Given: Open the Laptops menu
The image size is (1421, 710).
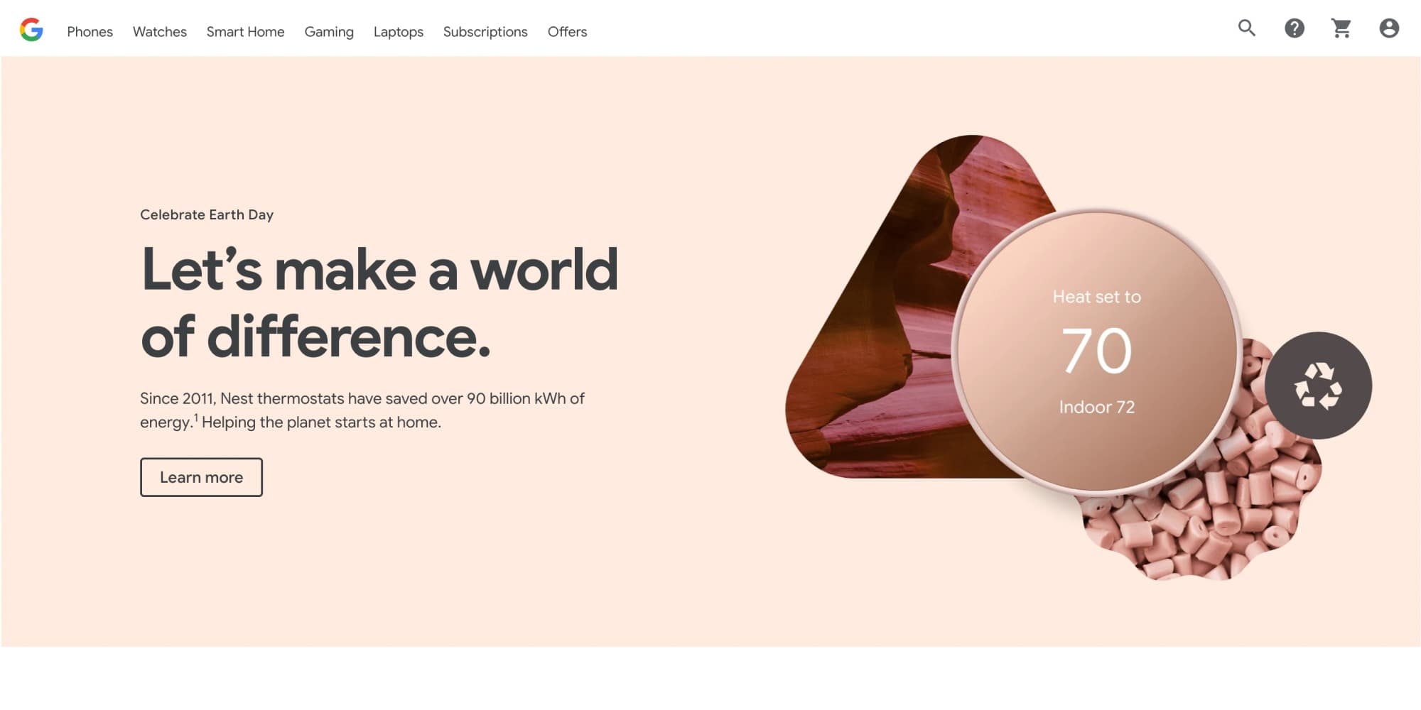Looking at the screenshot, I should [x=399, y=32].
